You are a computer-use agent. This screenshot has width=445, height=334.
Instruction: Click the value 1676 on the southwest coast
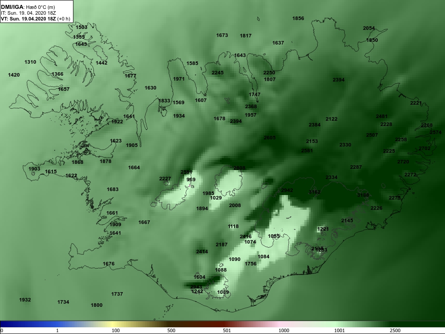point(109,264)
